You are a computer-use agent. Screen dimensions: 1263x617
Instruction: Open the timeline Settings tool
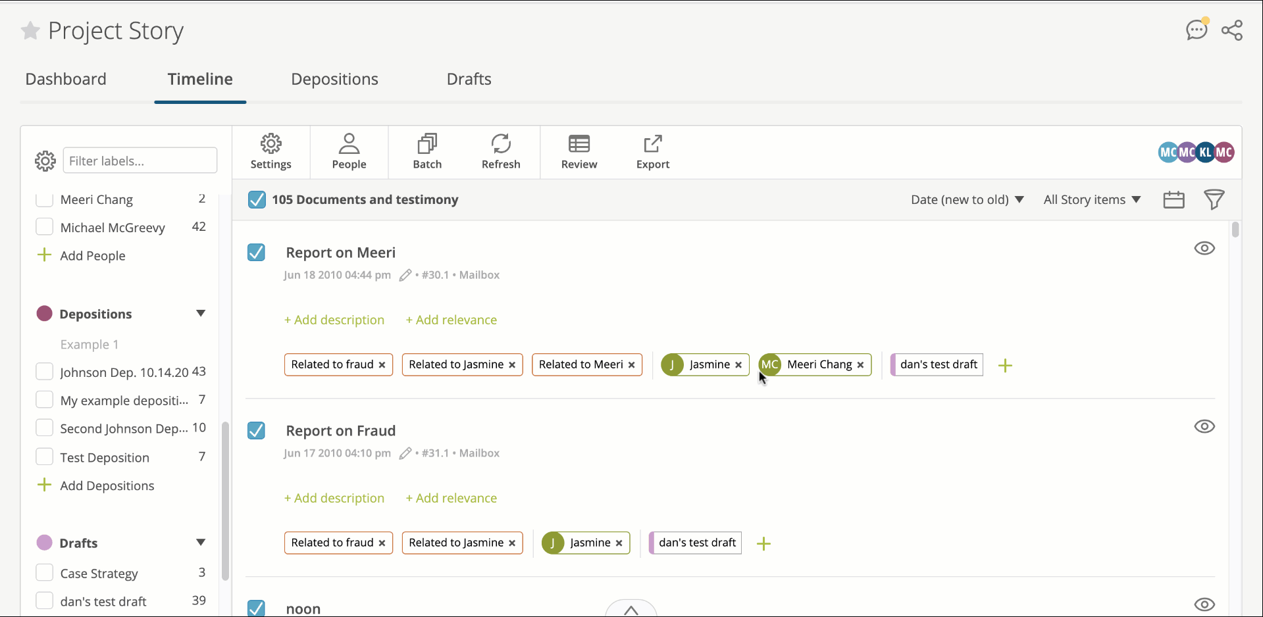(x=271, y=153)
